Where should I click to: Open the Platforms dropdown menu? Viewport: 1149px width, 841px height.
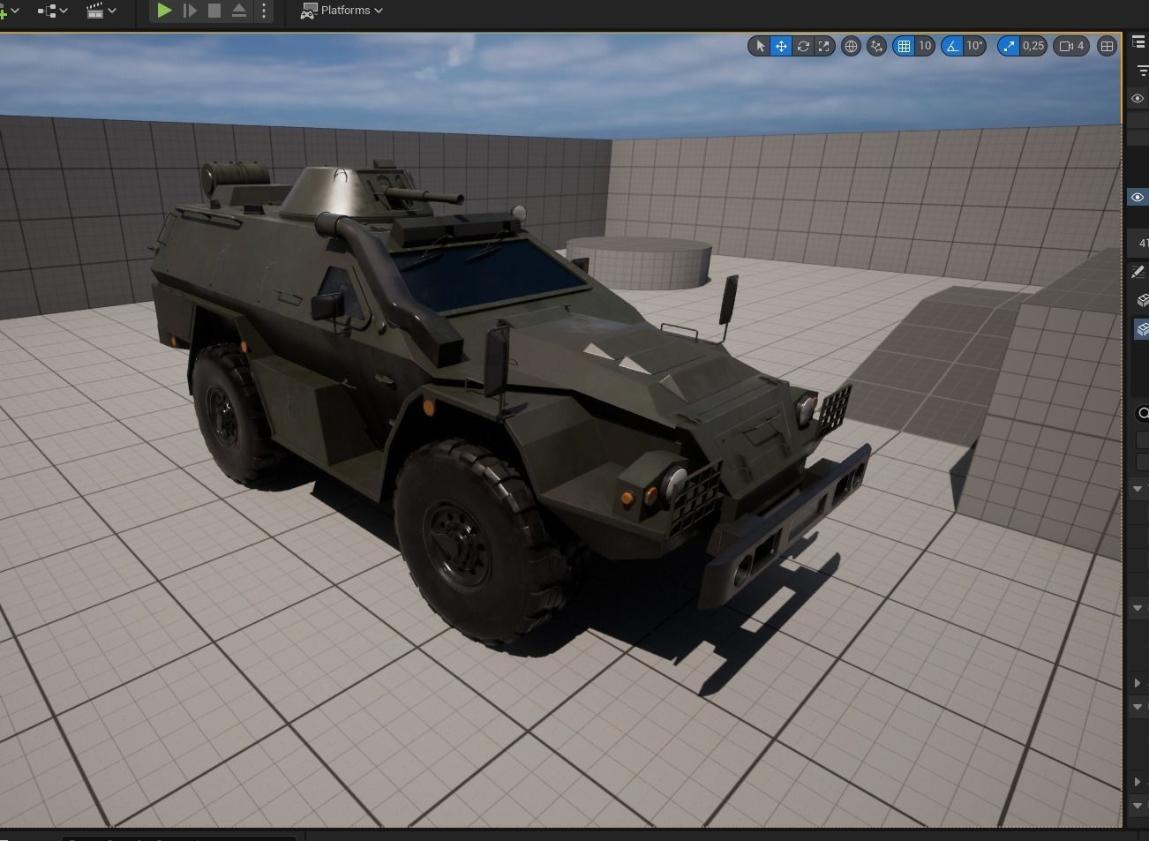pos(342,11)
